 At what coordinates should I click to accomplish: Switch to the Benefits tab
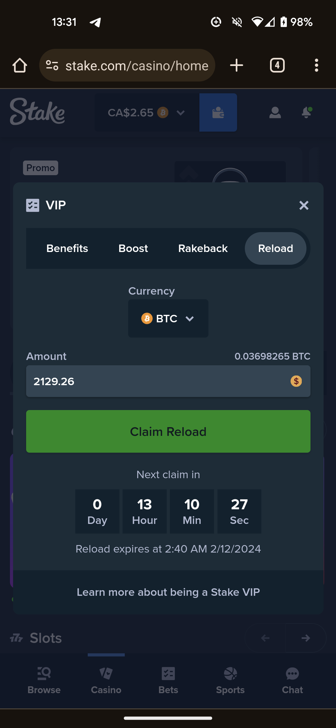67,249
